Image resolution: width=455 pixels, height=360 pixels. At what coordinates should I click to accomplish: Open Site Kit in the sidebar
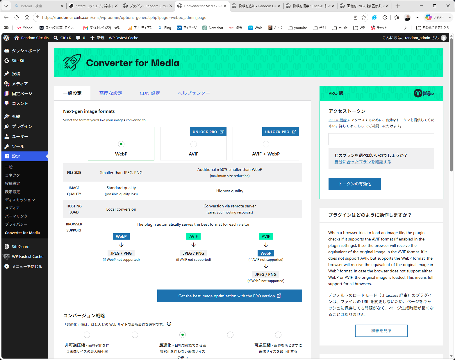tap(25, 61)
